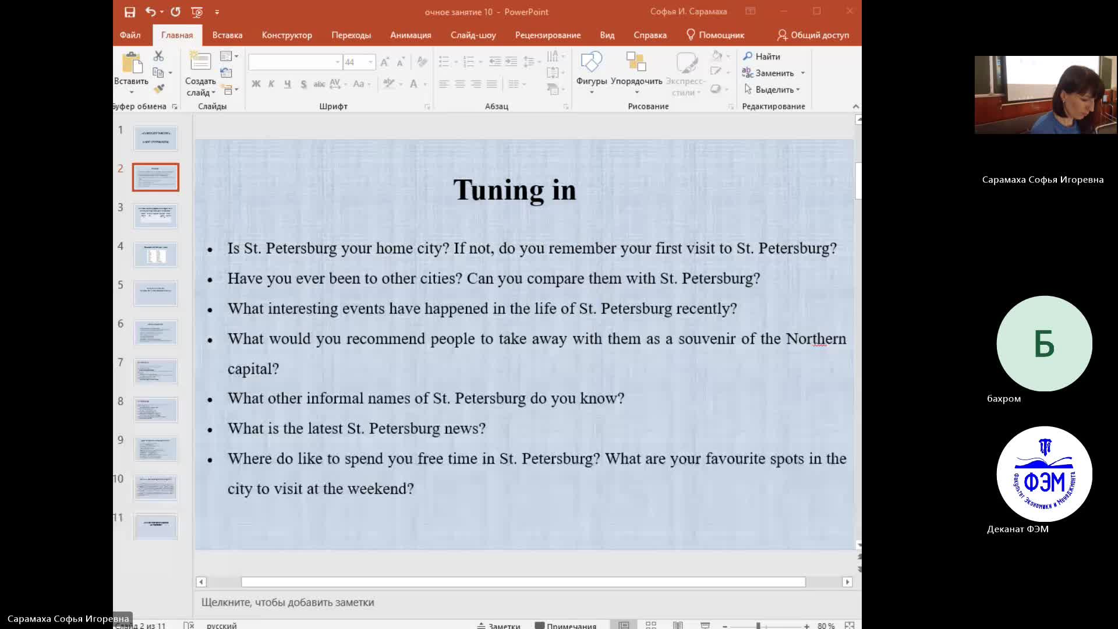The image size is (1118, 629).
Task: Click the Decrease list level icon
Action: tap(495, 61)
